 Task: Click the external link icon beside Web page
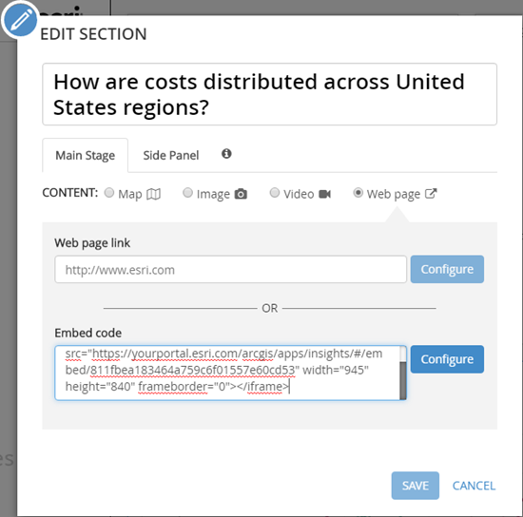431,194
